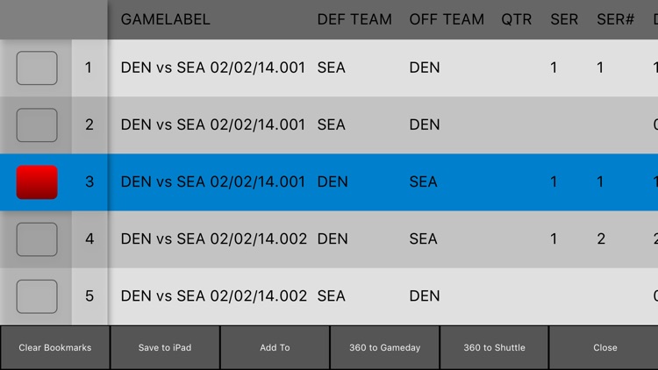Sort by the DEF TEAM column header

coord(354,19)
